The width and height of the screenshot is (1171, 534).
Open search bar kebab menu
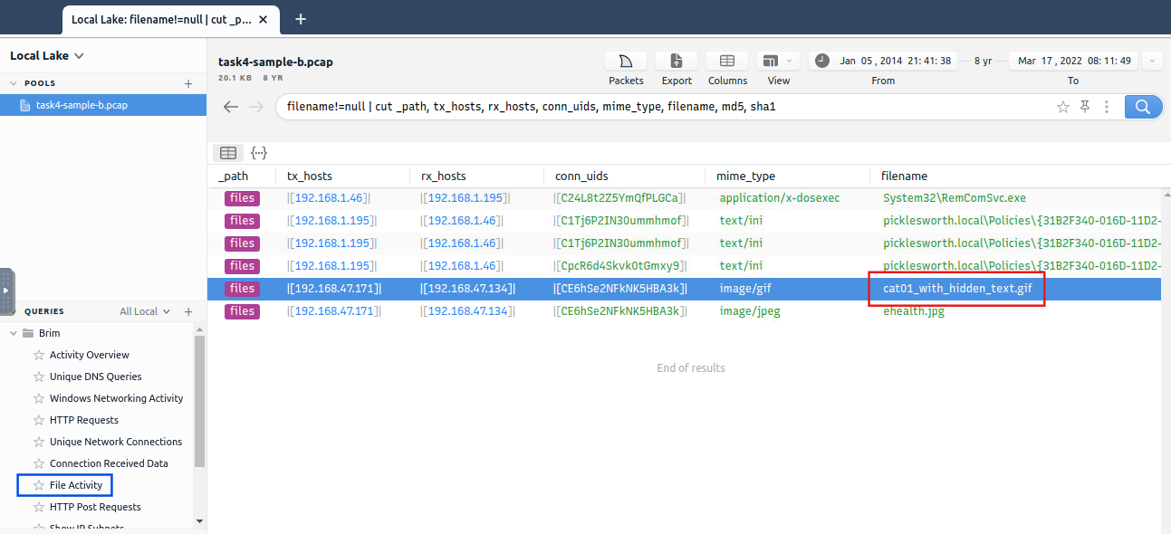(1106, 107)
